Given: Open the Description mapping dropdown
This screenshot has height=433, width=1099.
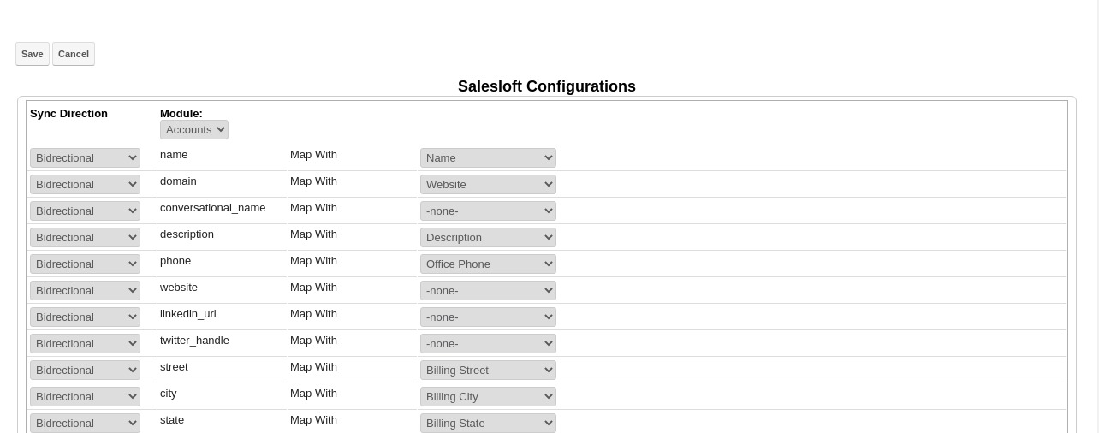Looking at the screenshot, I should pos(488,238).
